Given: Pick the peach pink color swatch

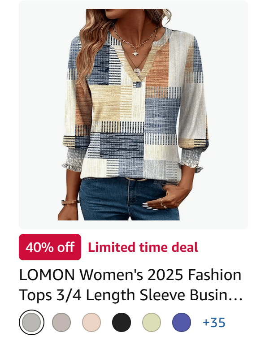Looking at the screenshot, I should click(91, 322).
